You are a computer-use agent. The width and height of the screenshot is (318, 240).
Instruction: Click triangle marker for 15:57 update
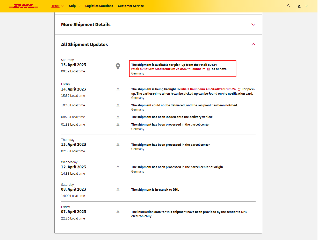click(x=118, y=89)
